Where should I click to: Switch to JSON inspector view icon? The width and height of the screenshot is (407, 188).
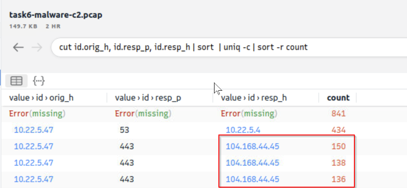point(39,81)
